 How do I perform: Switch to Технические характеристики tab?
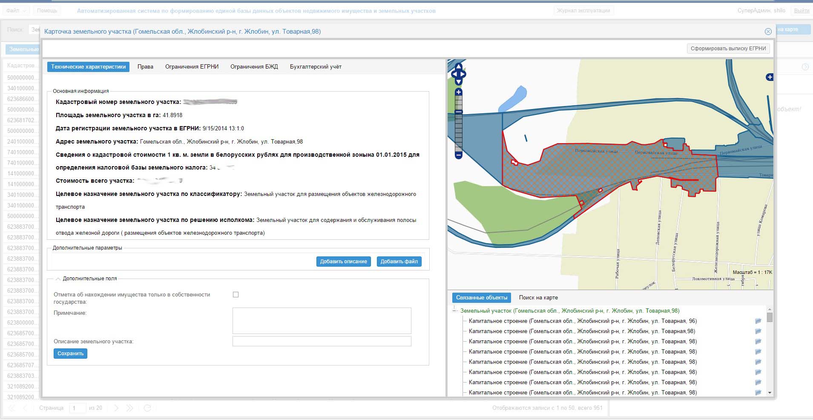pyautogui.click(x=88, y=66)
